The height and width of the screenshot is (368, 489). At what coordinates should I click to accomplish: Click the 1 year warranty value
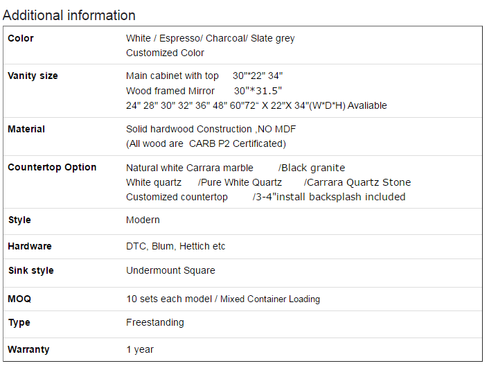click(140, 349)
